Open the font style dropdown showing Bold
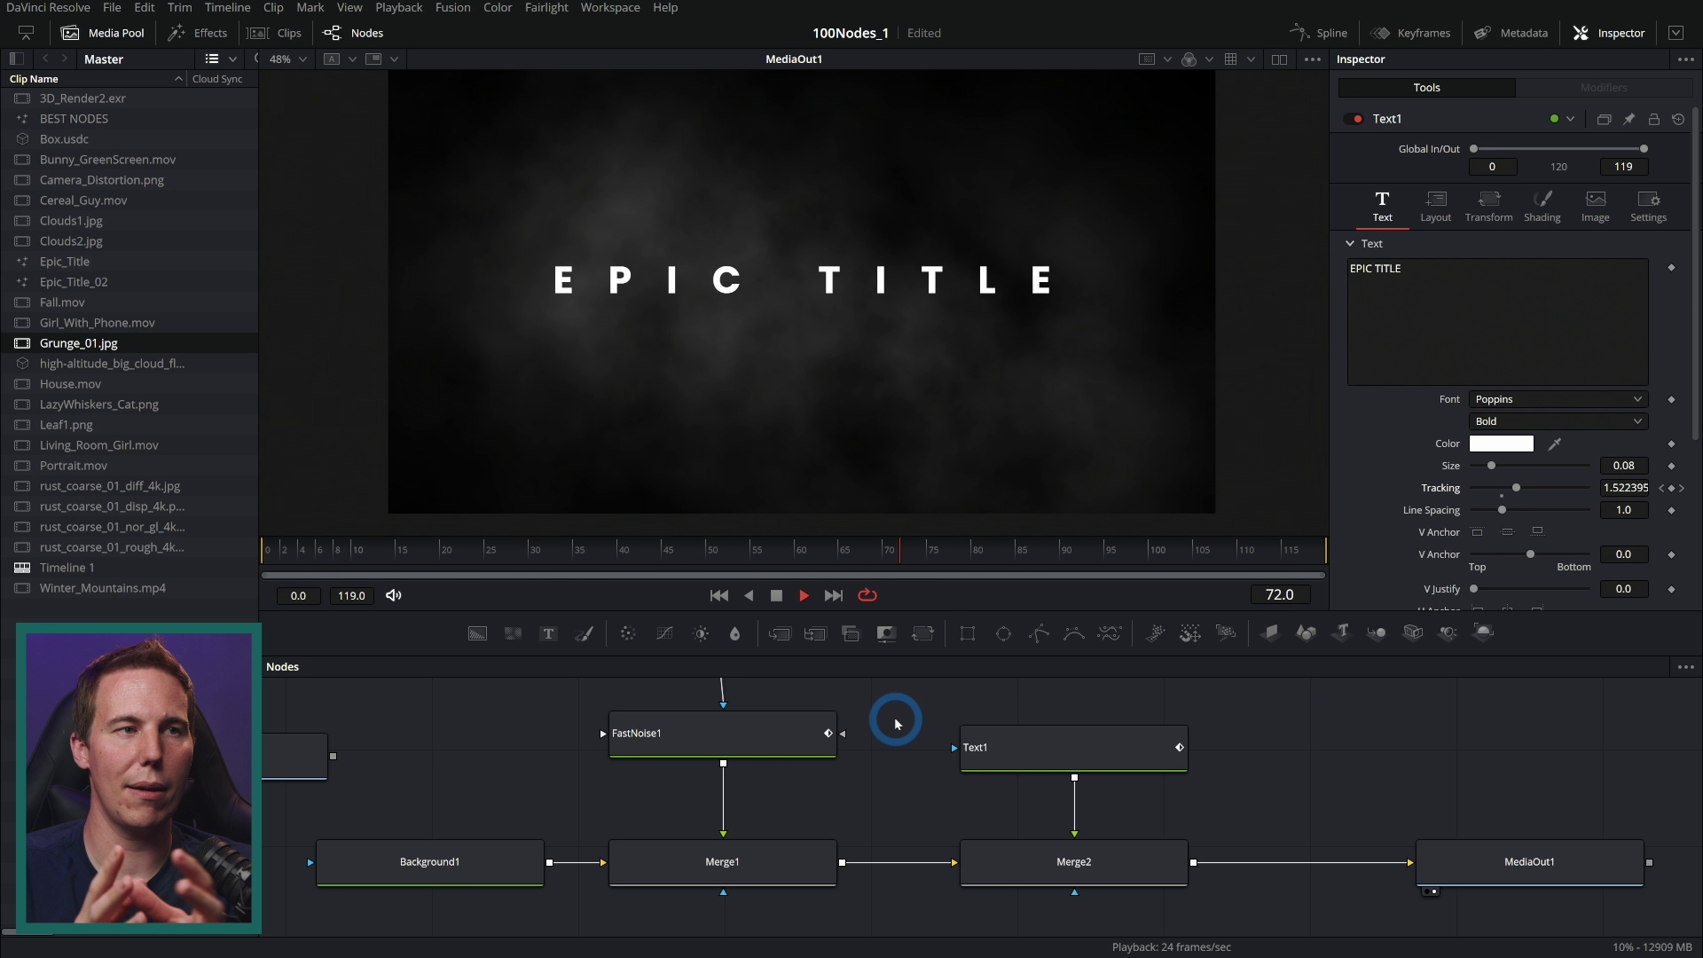 point(1558,421)
